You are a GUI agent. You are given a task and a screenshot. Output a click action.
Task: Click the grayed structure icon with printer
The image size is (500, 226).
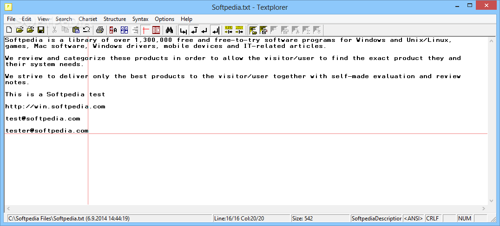click(285, 30)
